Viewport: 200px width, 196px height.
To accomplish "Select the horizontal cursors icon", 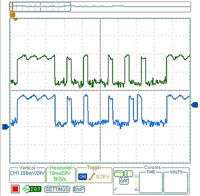I will [x=119, y=173].
